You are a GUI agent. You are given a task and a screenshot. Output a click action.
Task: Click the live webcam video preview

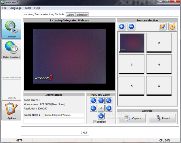tap(69, 56)
